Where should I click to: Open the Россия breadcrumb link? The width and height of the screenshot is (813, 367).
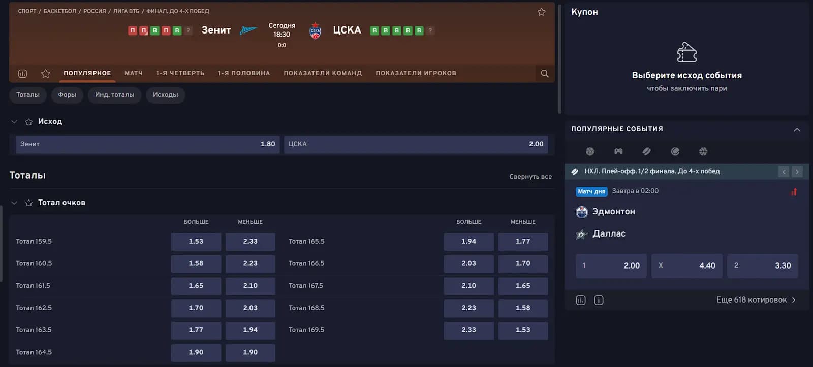coord(95,11)
